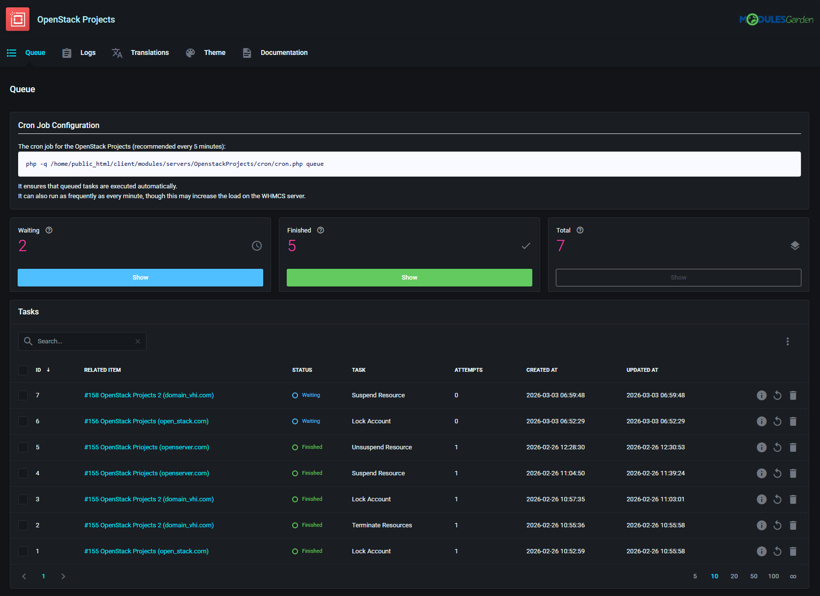Open the Tasks options kebab menu
This screenshot has width=820, height=596.
788,341
